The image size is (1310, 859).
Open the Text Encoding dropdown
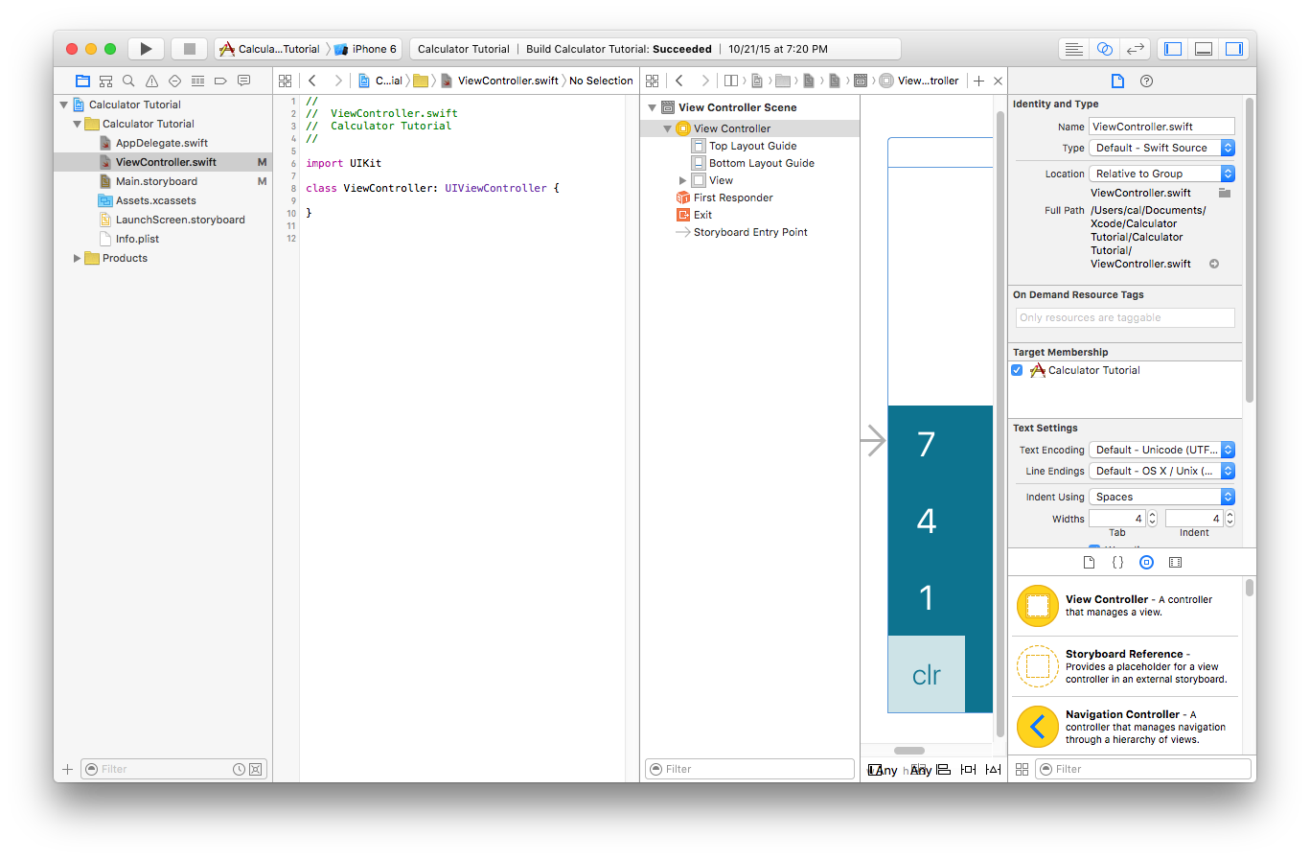click(x=1161, y=450)
